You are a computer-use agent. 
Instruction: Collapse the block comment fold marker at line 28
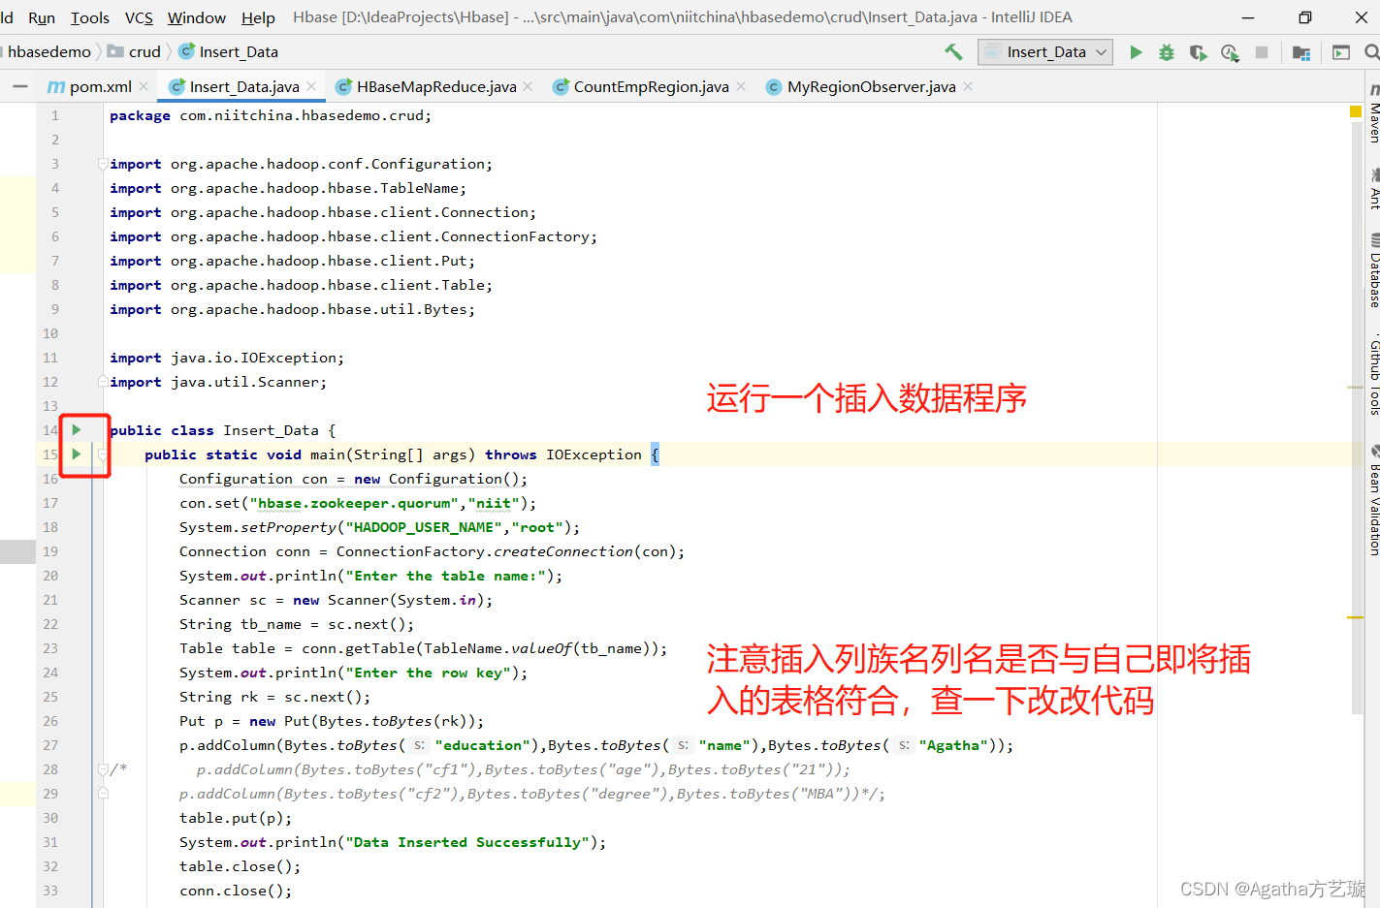point(103,769)
